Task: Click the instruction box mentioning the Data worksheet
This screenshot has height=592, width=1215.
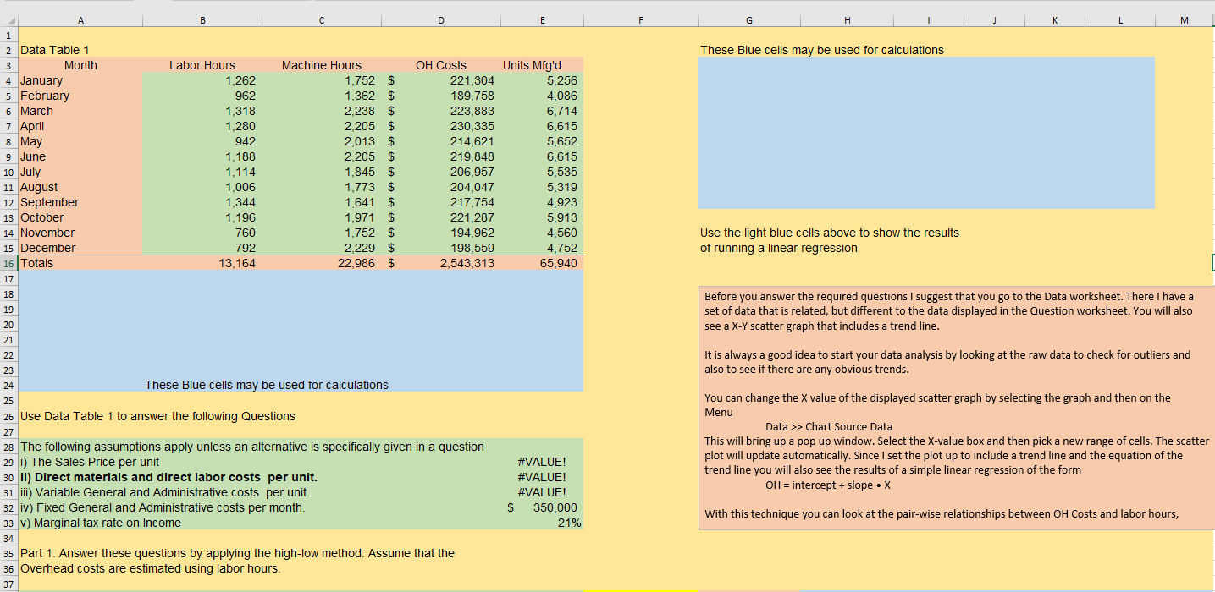Action: click(x=948, y=406)
